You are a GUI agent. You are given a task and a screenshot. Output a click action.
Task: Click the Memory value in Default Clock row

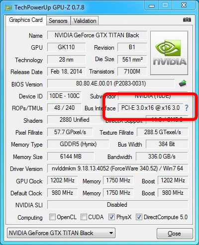pyautogui.click(x=118, y=193)
